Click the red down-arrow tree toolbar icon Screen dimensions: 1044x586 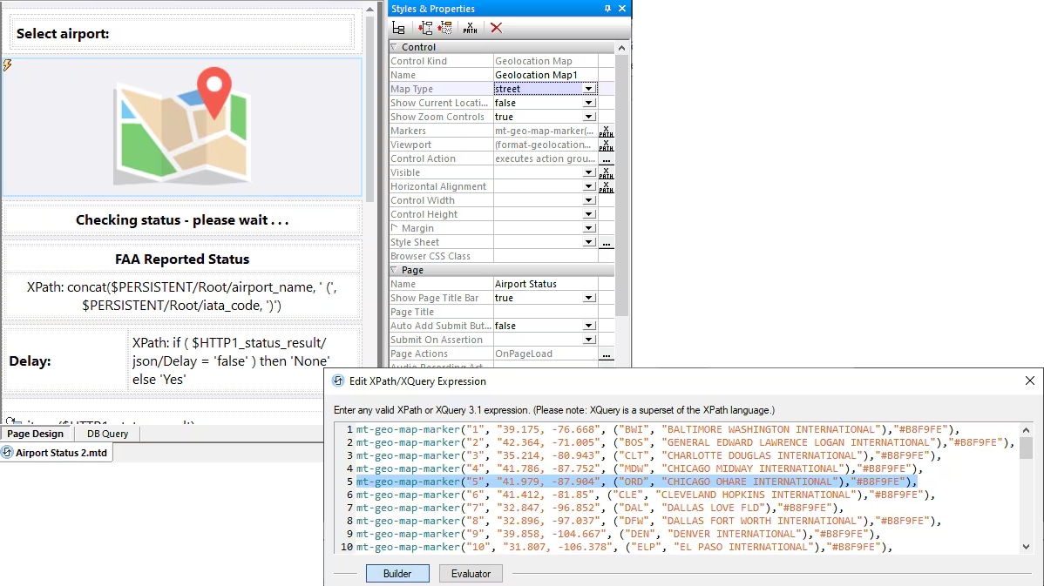tap(424, 27)
